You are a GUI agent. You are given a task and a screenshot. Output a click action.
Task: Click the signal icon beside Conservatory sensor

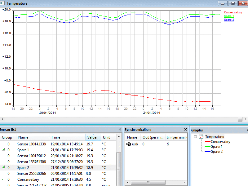tap(4, 179)
